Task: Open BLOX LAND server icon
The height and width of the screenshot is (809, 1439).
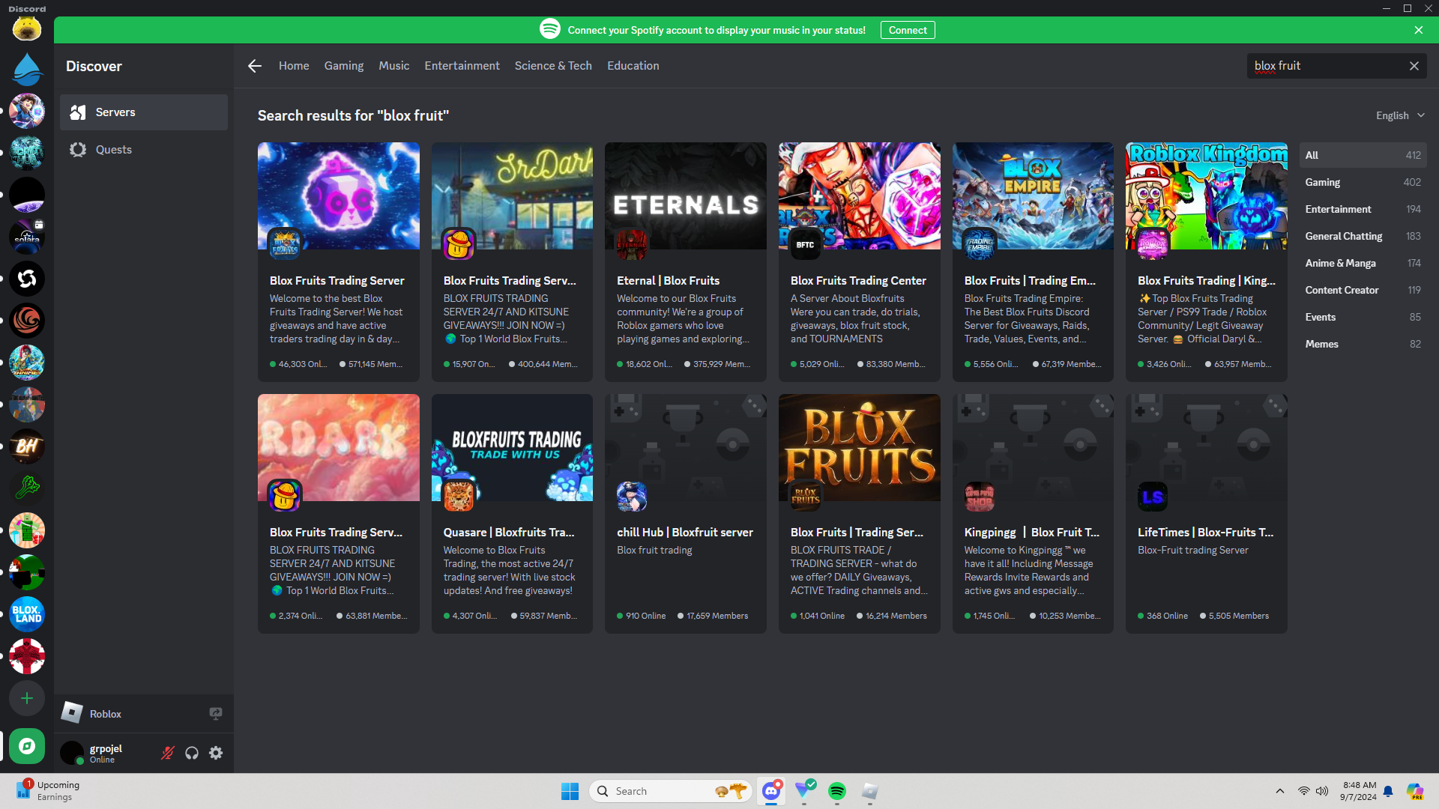Action: [27, 614]
